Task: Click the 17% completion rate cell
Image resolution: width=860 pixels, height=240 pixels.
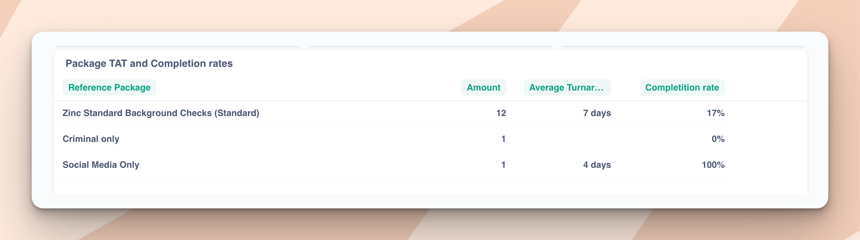Action: tap(715, 113)
